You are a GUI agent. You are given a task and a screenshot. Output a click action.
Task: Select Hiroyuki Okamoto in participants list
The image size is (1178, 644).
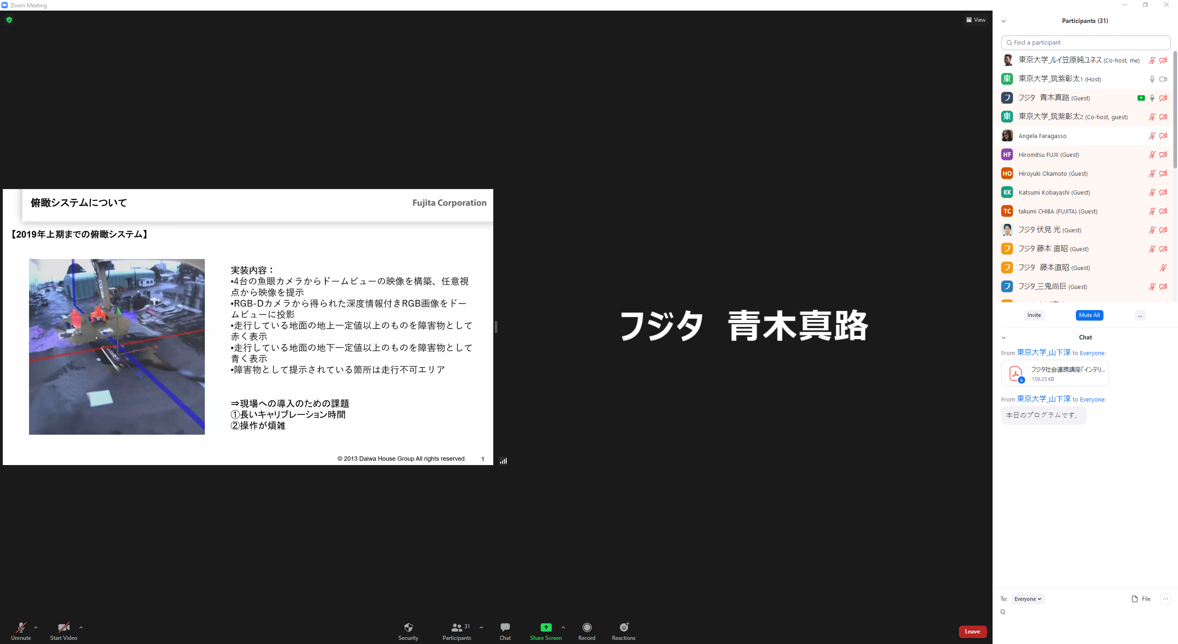pos(1084,173)
